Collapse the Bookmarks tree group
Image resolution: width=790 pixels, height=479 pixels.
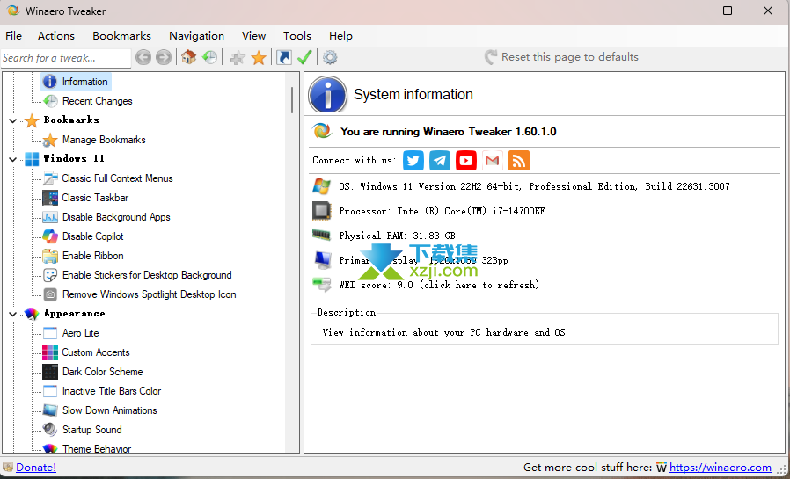tap(12, 120)
